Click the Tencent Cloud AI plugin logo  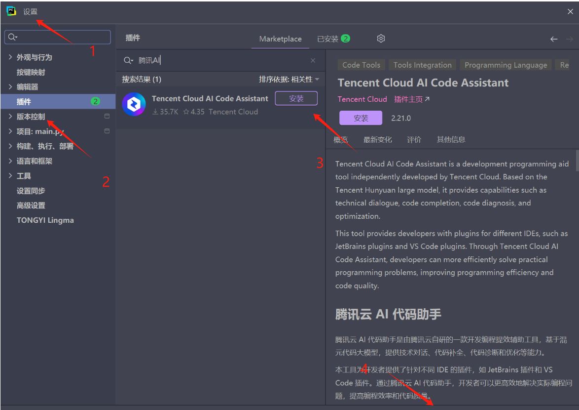click(134, 104)
